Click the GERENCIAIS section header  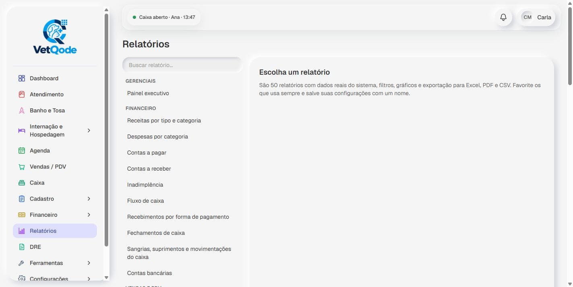click(140, 81)
